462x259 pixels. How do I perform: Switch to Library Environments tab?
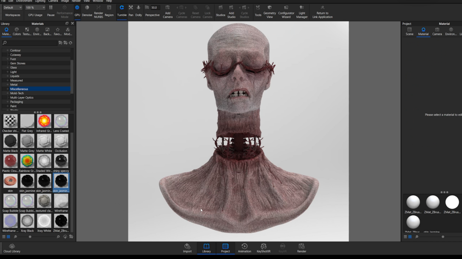[37, 32]
